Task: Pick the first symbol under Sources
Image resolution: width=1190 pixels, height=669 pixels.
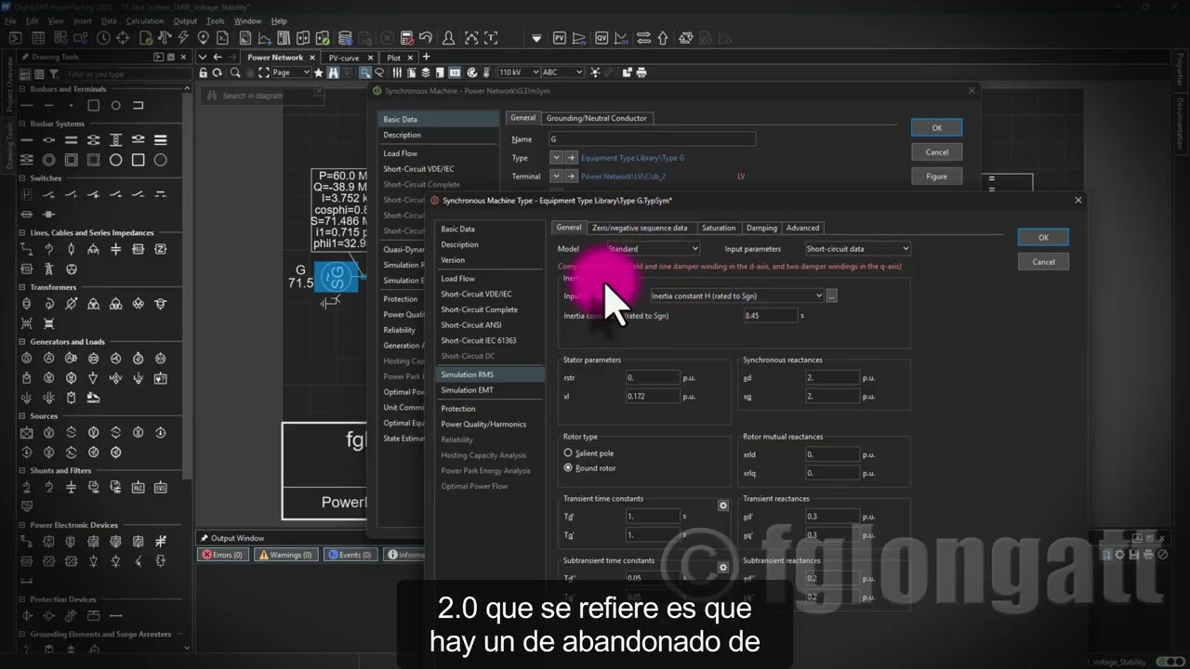Action: (x=27, y=433)
